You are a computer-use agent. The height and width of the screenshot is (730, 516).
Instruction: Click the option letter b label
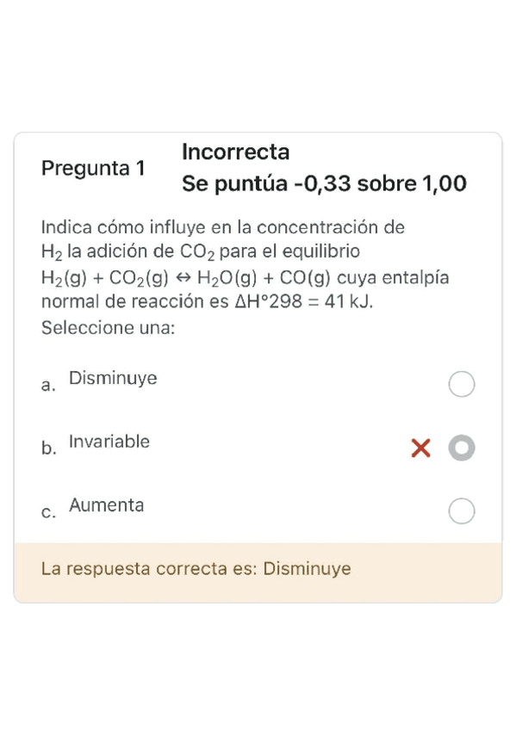pos(47,449)
